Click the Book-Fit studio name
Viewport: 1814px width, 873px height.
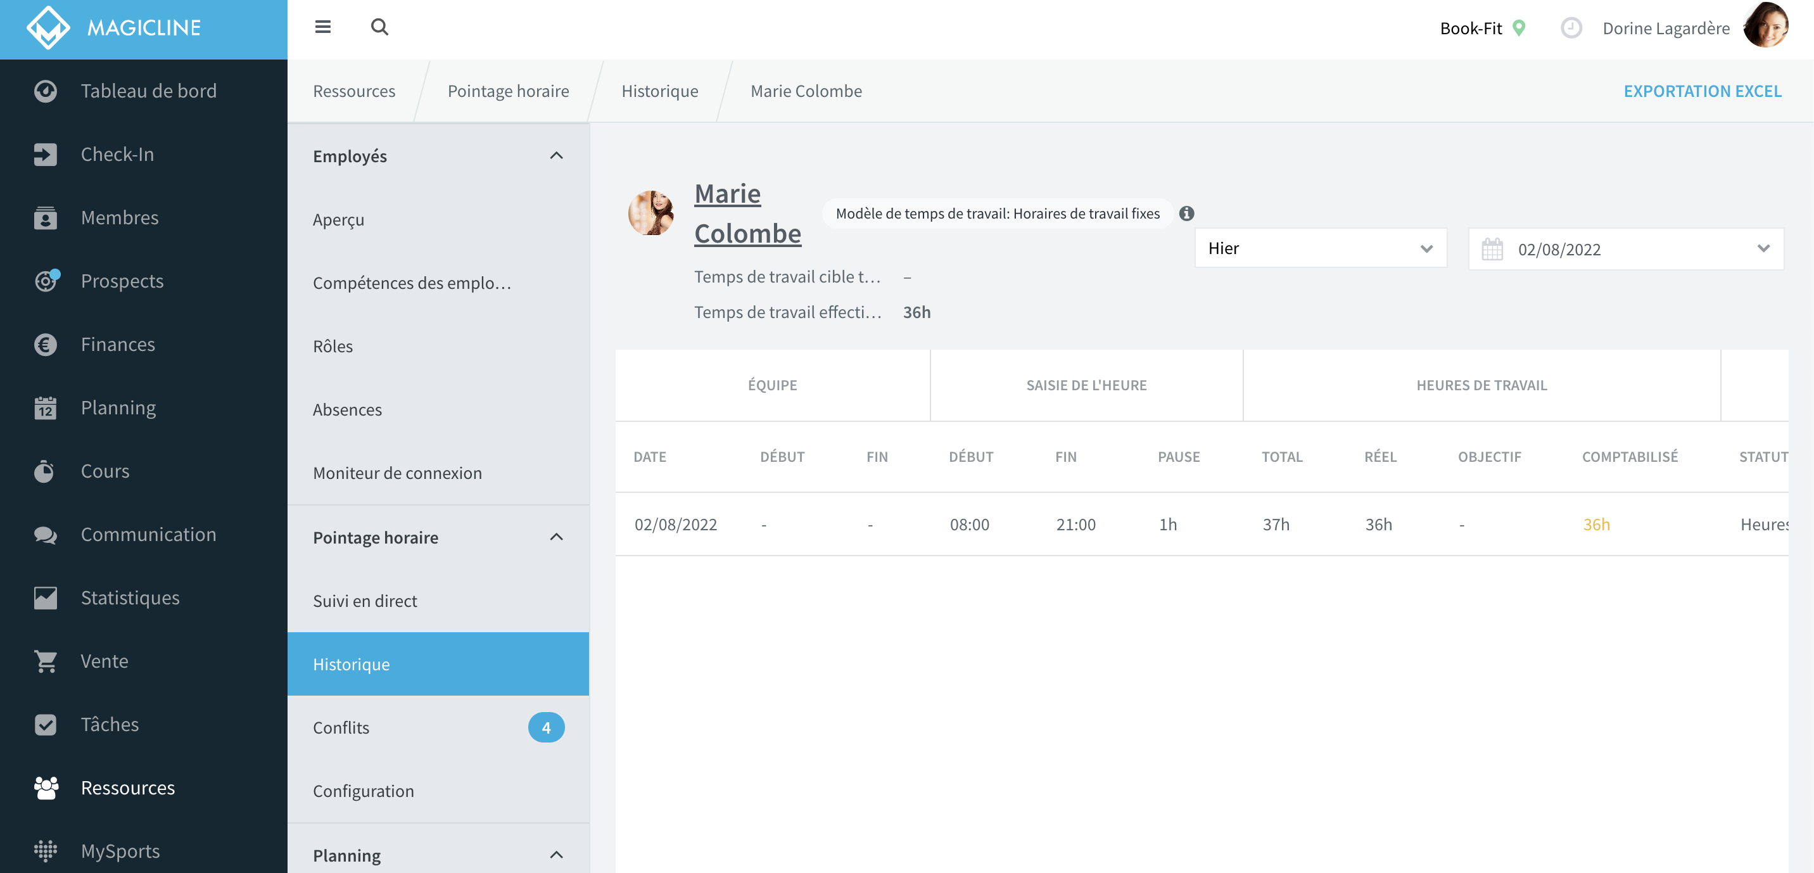[1470, 28]
